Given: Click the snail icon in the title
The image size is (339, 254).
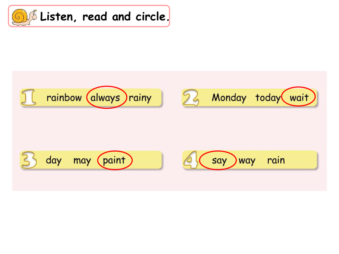Looking at the screenshot, I should pyautogui.click(x=24, y=17).
